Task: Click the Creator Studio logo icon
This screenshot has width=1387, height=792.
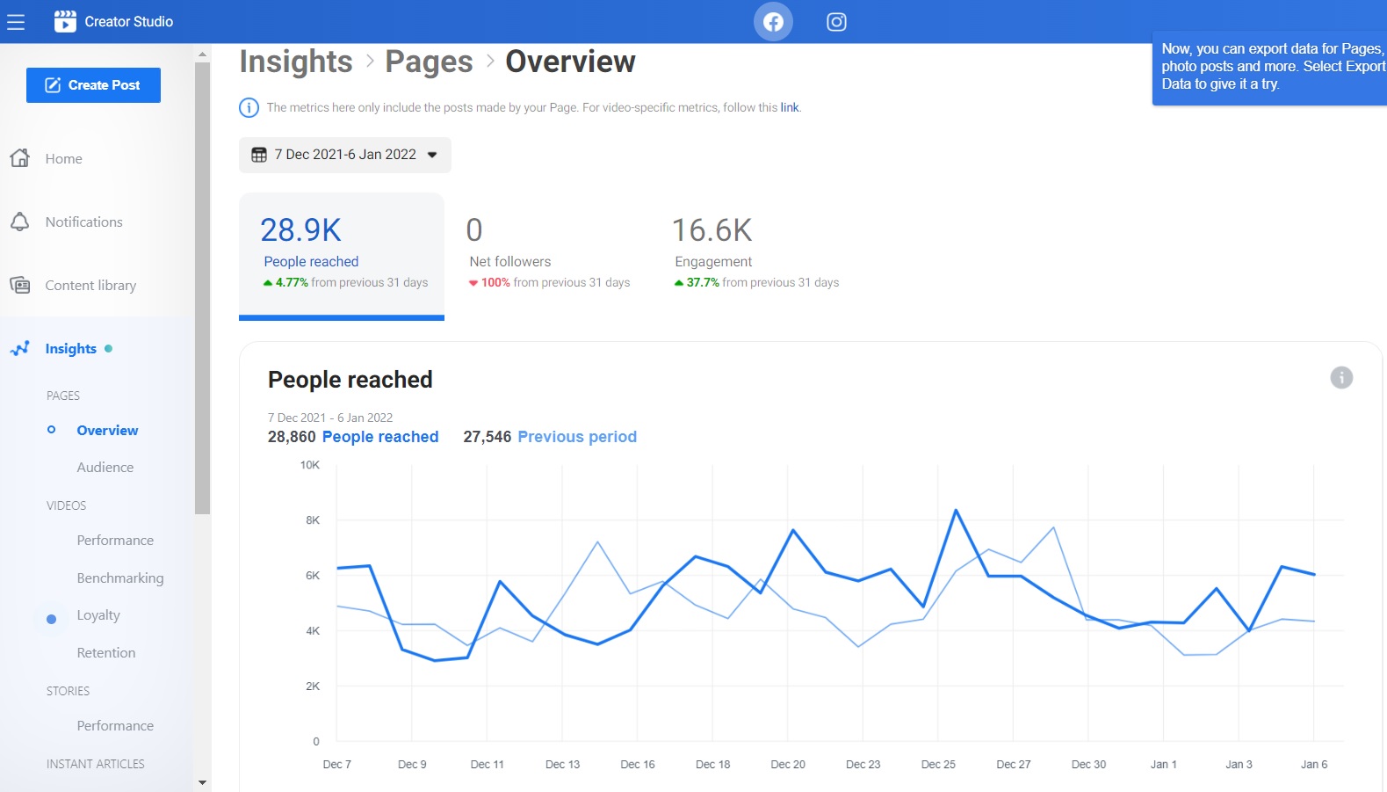Action: click(65, 22)
